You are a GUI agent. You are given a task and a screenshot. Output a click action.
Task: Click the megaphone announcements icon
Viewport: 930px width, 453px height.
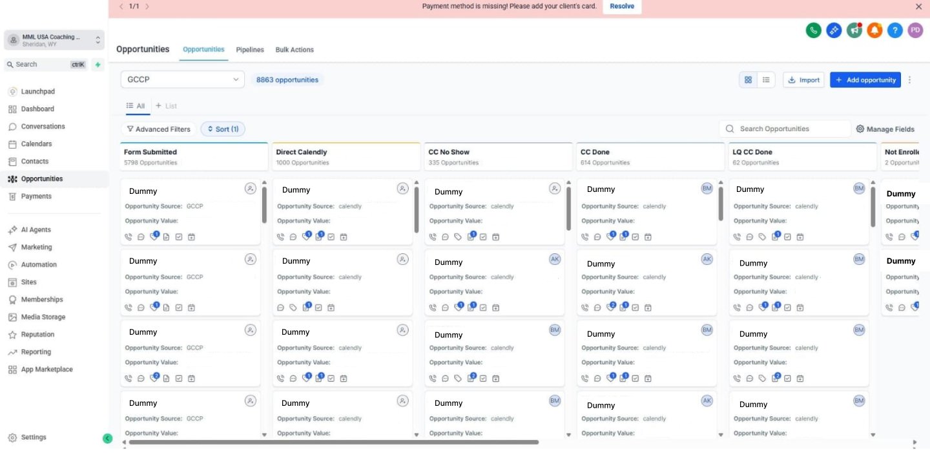click(x=854, y=30)
